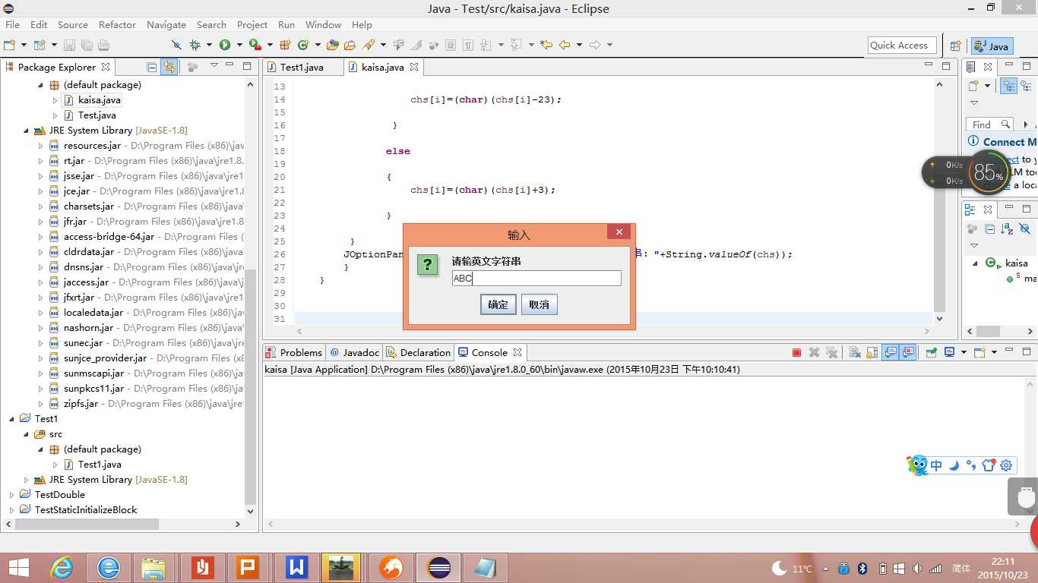Click the Debug bug icon in toolbar
1038x583 pixels.
point(195,45)
